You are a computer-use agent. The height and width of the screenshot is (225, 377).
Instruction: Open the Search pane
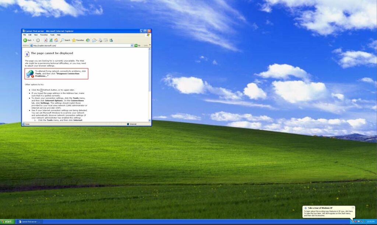66,41
